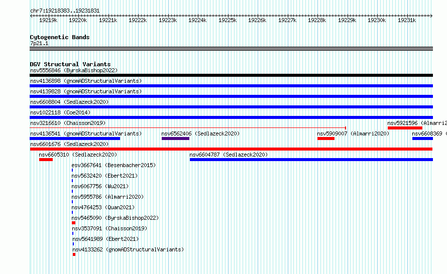This screenshot has height=274, width=447.
Task: Click nsv1022118 Coe2014 label
Action: point(60,112)
